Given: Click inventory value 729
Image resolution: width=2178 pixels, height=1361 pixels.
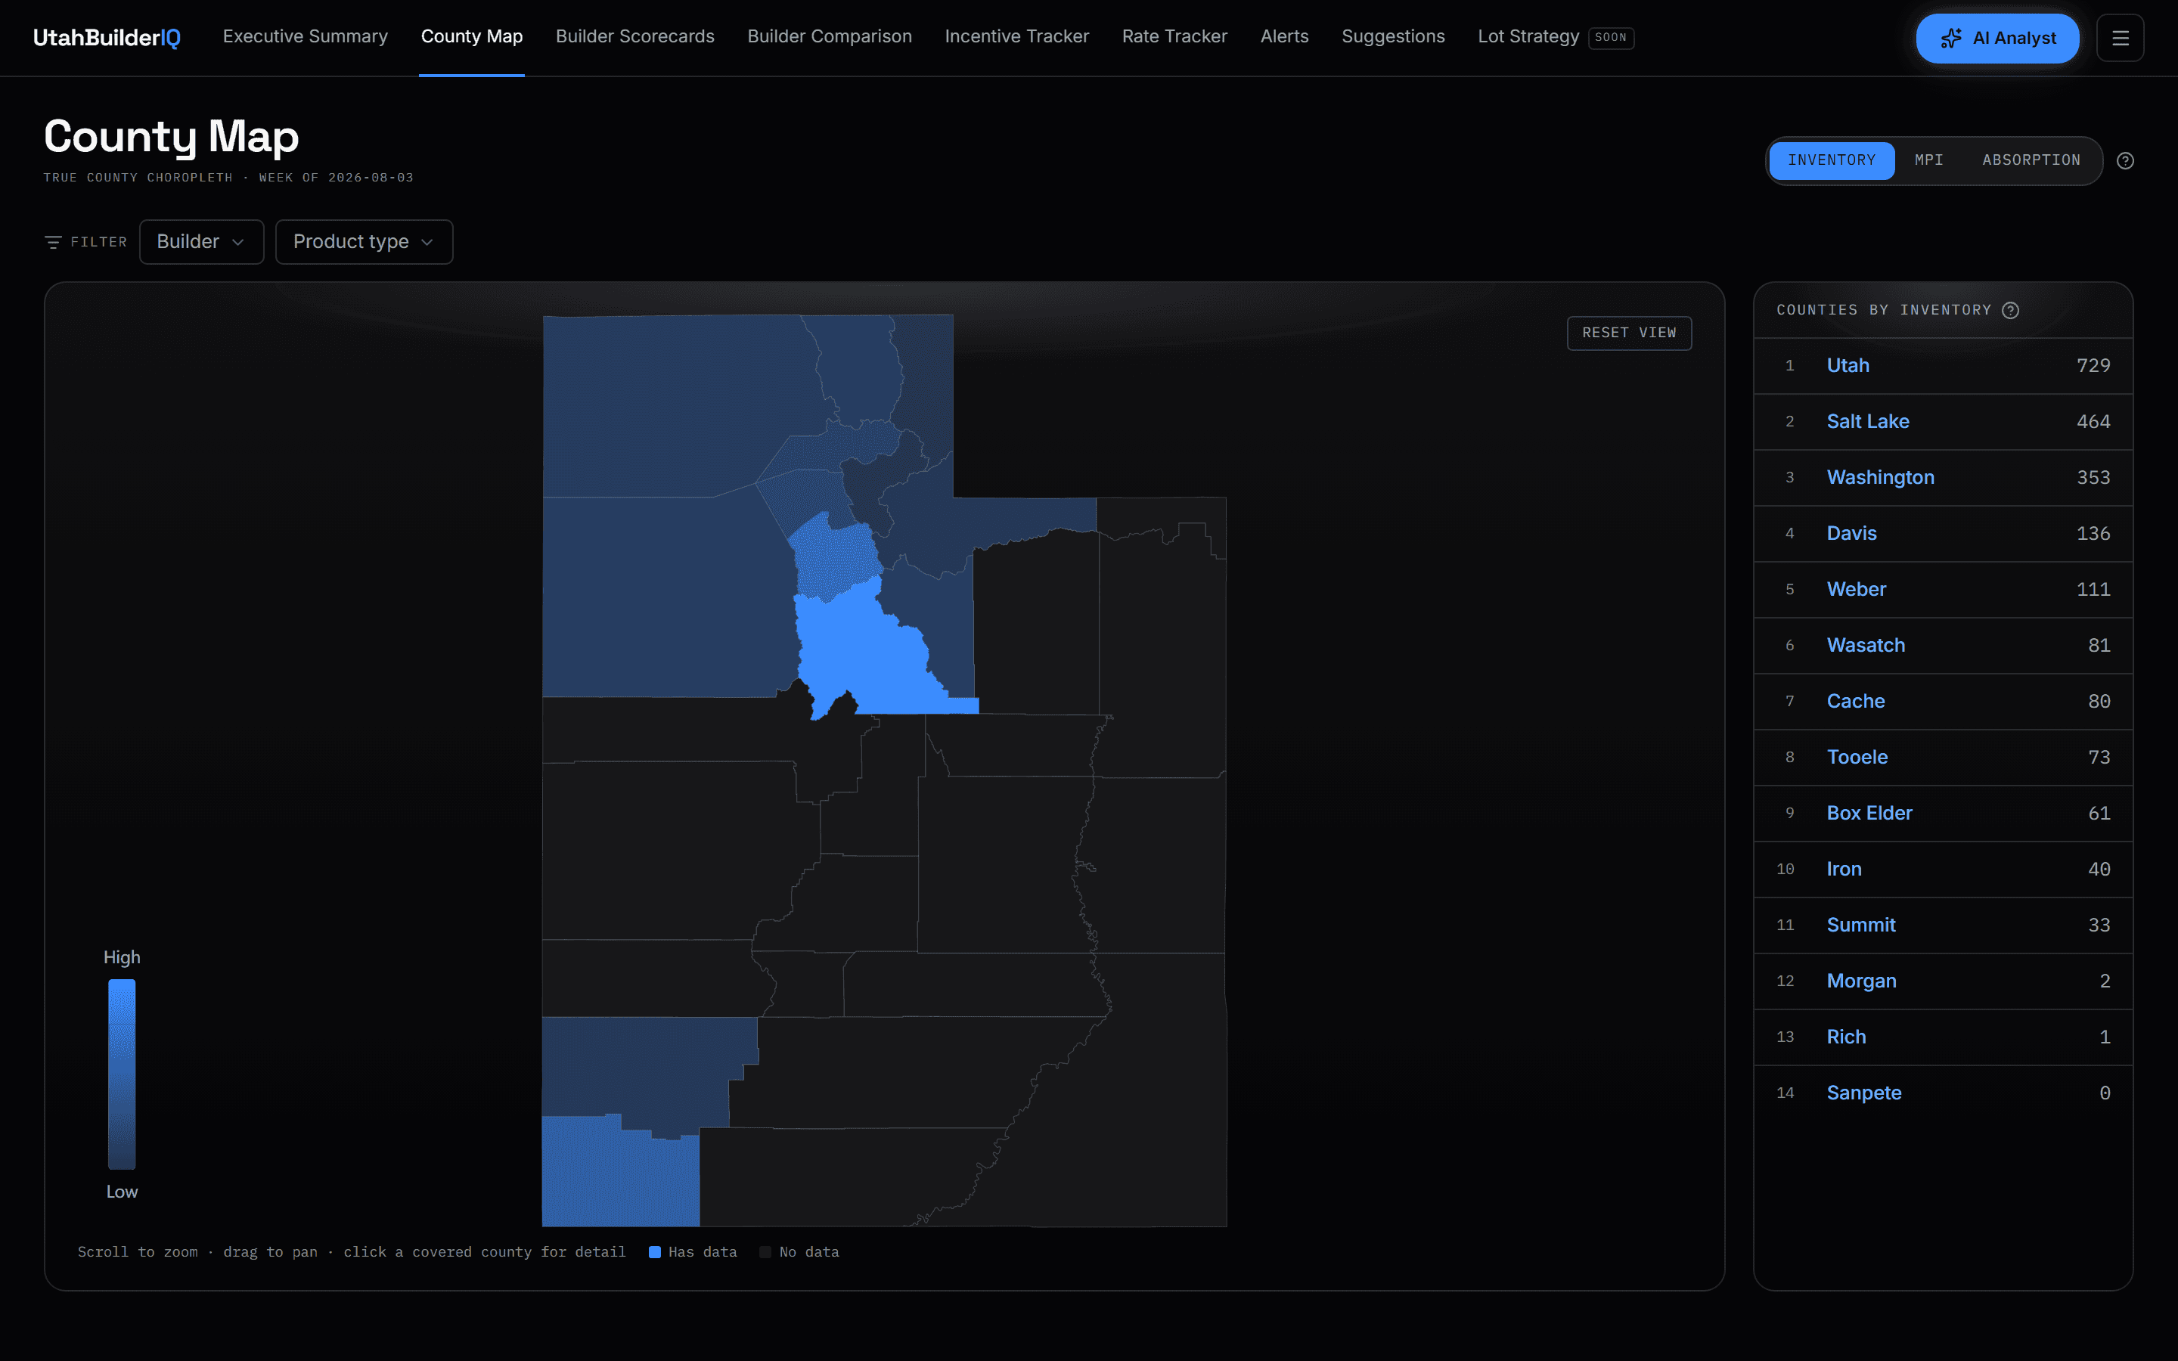Looking at the screenshot, I should (x=2093, y=365).
